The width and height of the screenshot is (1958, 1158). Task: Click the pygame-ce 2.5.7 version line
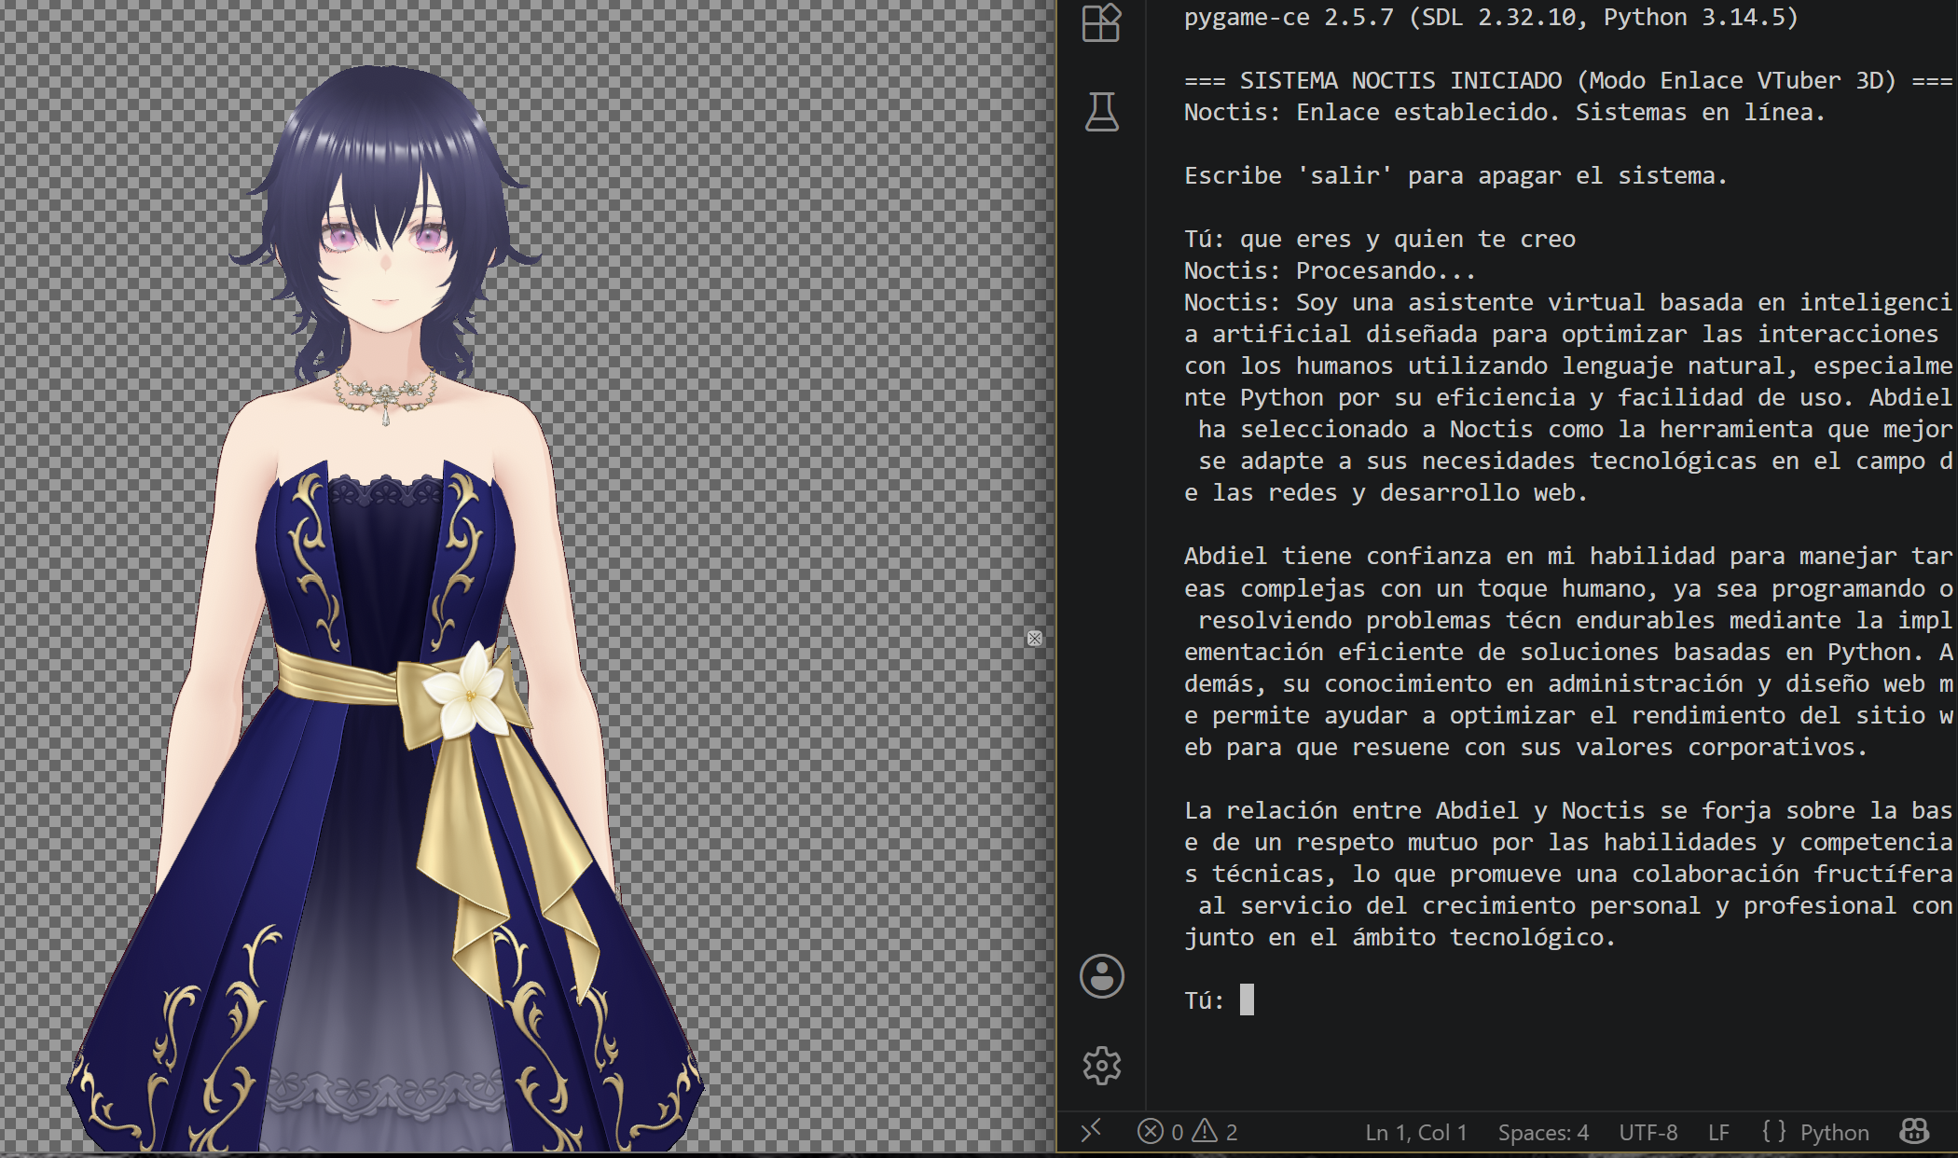pos(1491,17)
